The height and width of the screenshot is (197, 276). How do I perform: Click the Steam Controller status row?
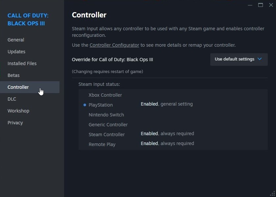point(107,135)
